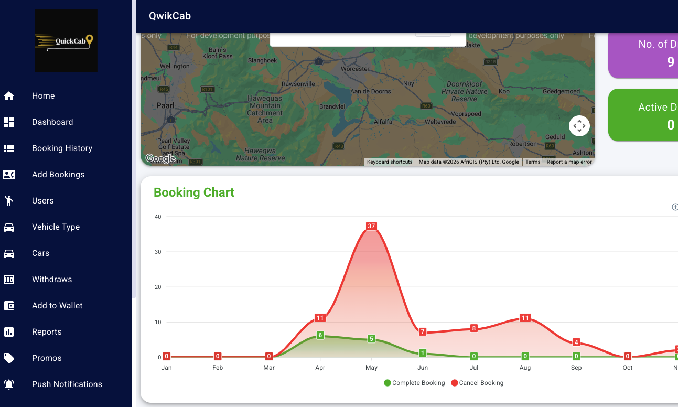Open the Push Notifications bell icon

click(x=9, y=384)
